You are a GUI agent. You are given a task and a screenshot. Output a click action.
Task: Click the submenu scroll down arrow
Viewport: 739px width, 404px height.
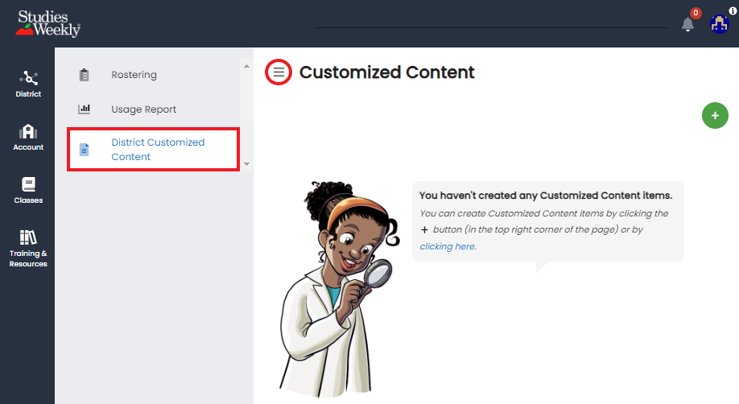246,164
